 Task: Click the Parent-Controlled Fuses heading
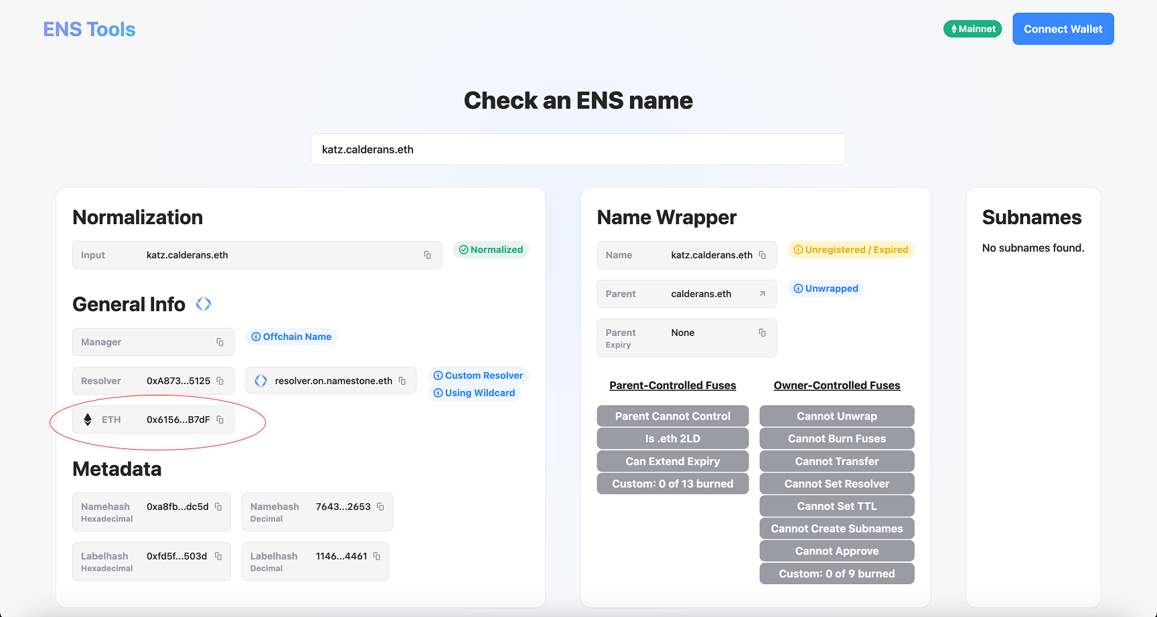click(673, 385)
